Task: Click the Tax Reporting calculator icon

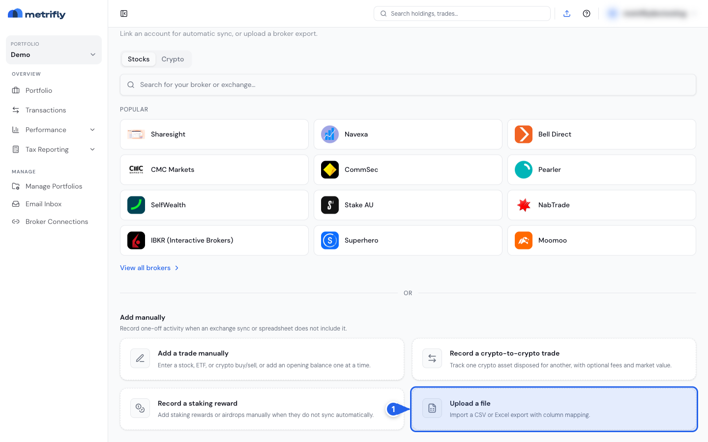Action: pos(16,149)
